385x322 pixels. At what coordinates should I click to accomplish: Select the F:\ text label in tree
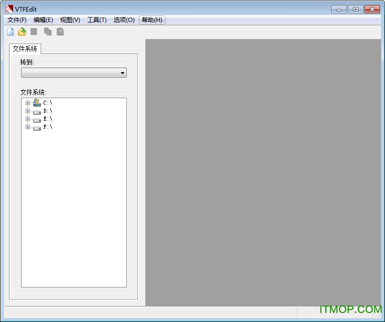click(x=48, y=127)
